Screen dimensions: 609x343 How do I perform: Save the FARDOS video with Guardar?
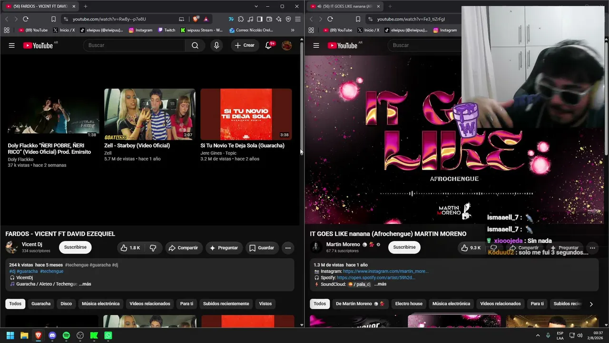click(x=262, y=248)
